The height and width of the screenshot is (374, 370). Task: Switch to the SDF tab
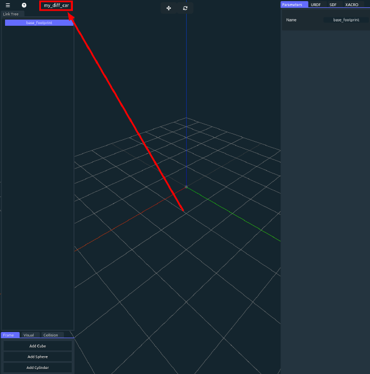click(x=333, y=4)
